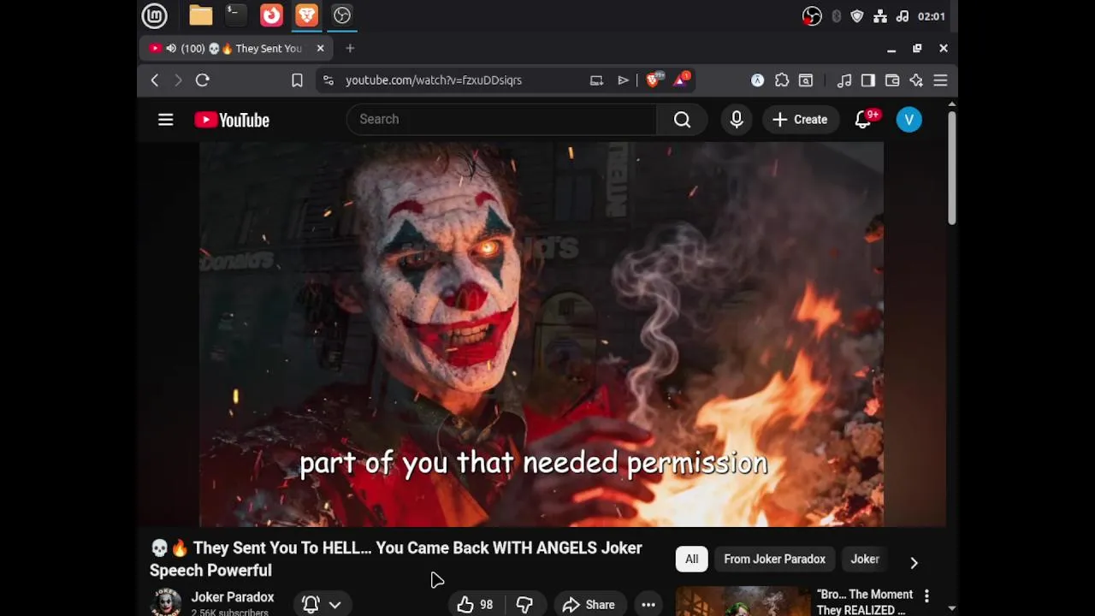Open Brave Leo AI sparkle icon
This screenshot has height=616, width=1095.
pos(916,80)
